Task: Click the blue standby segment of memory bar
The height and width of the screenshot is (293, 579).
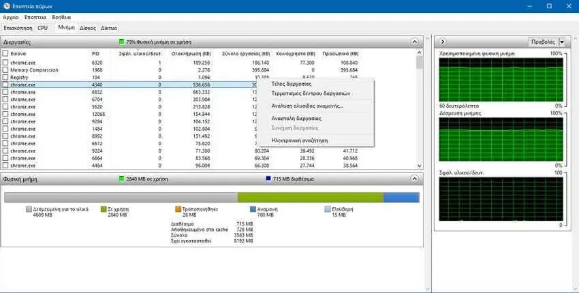Action: click(401, 198)
